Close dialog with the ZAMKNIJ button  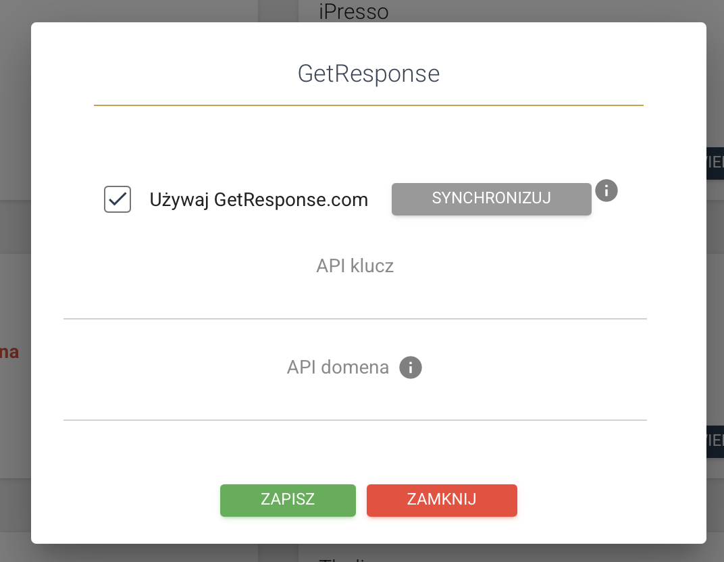click(442, 500)
